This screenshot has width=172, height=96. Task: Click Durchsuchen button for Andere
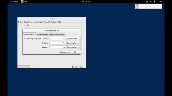73,39
